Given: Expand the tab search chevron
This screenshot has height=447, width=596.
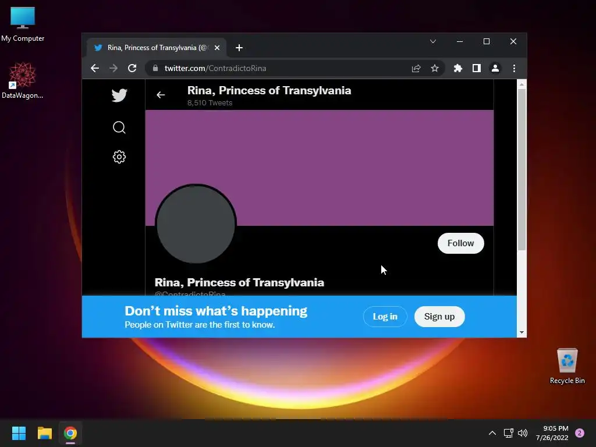Looking at the screenshot, I should pos(433,41).
